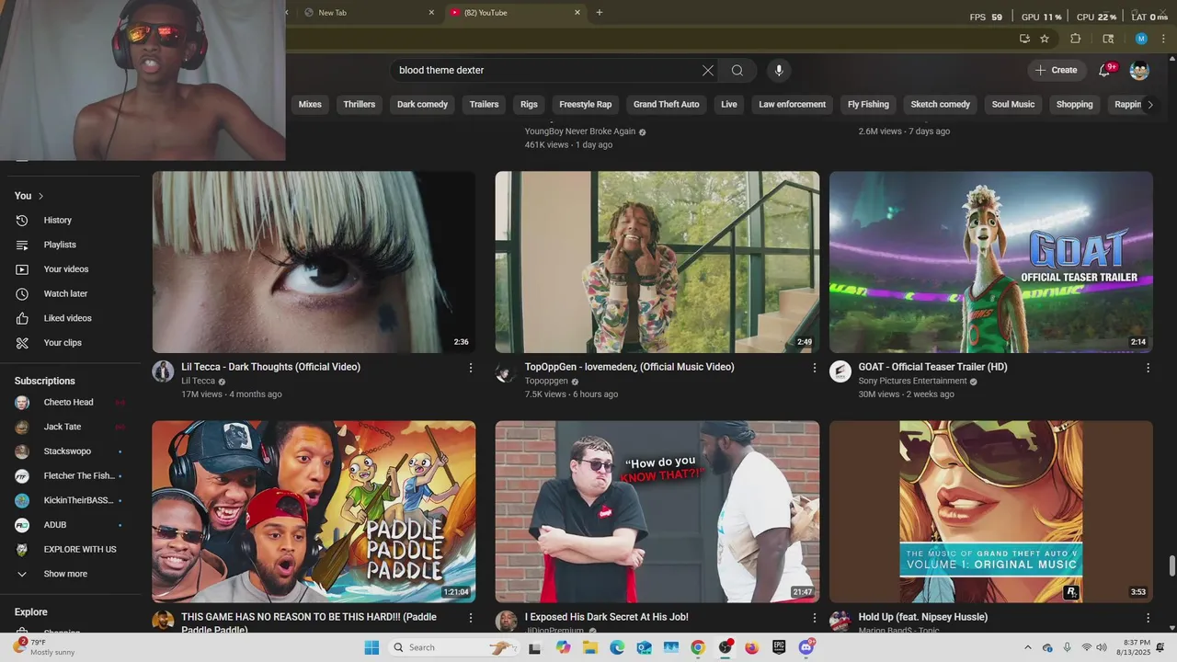Open Jack Tate subscription channel

[63, 427]
